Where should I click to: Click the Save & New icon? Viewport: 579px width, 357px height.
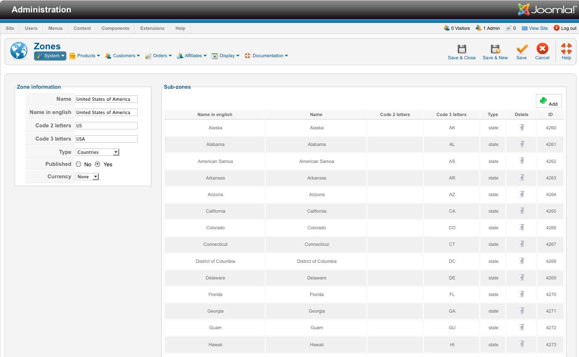point(495,49)
